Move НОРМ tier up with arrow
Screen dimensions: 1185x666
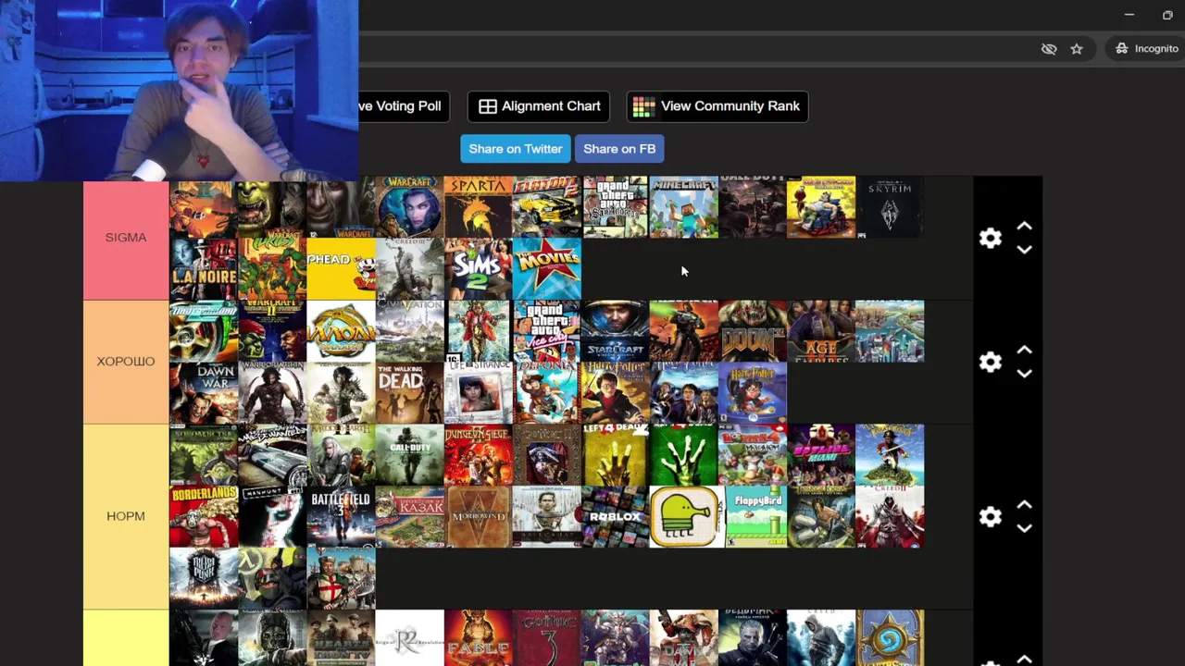click(x=1024, y=505)
